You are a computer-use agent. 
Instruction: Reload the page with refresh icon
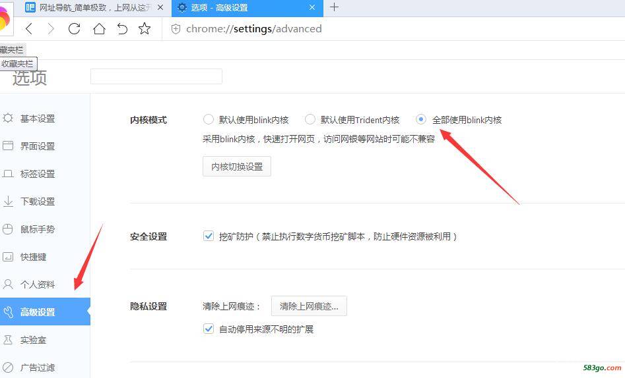click(x=75, y=29)
